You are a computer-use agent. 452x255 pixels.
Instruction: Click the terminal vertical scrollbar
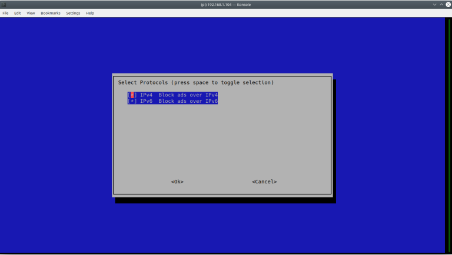(449, 135)
